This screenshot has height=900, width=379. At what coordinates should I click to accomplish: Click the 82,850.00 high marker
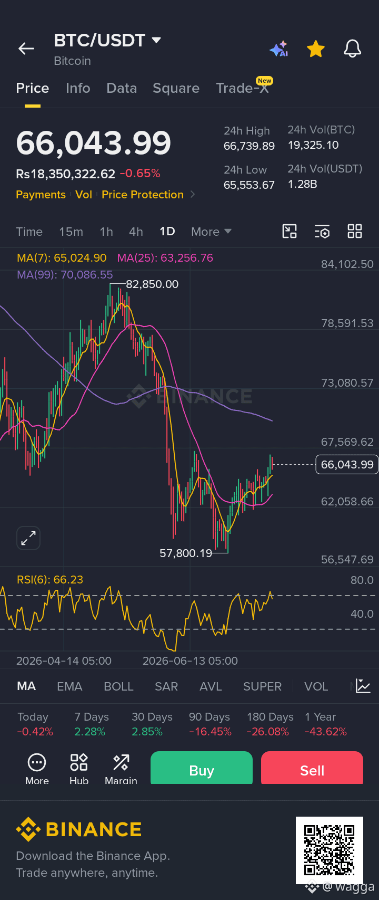tap(152, 284)
